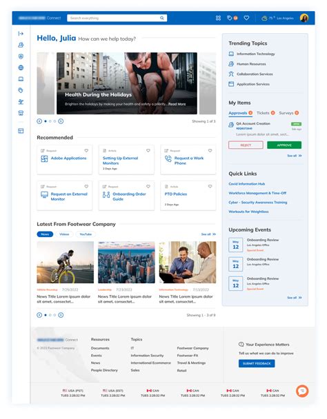Click the tag icon in sidebar
Image resolution: width=327 pixels, height=419 pixels.
pos(21,90)
